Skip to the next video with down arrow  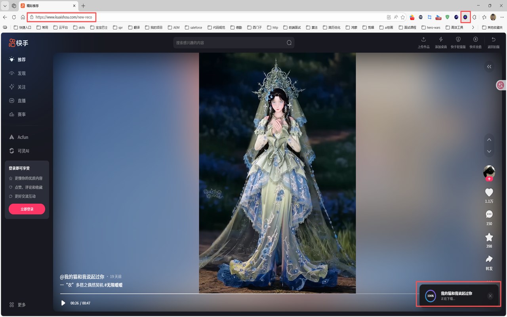(489, 151)
